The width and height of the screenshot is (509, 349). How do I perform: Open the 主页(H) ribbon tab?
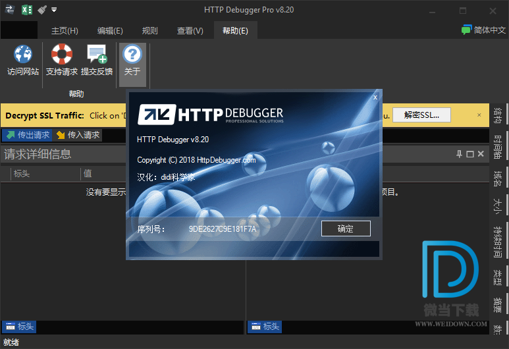point(65,30)
